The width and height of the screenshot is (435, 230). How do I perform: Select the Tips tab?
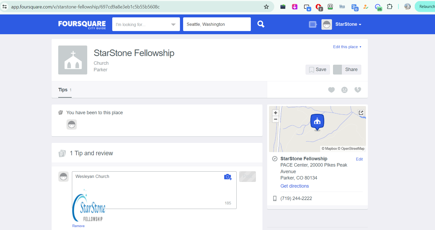tap(65, 90)
